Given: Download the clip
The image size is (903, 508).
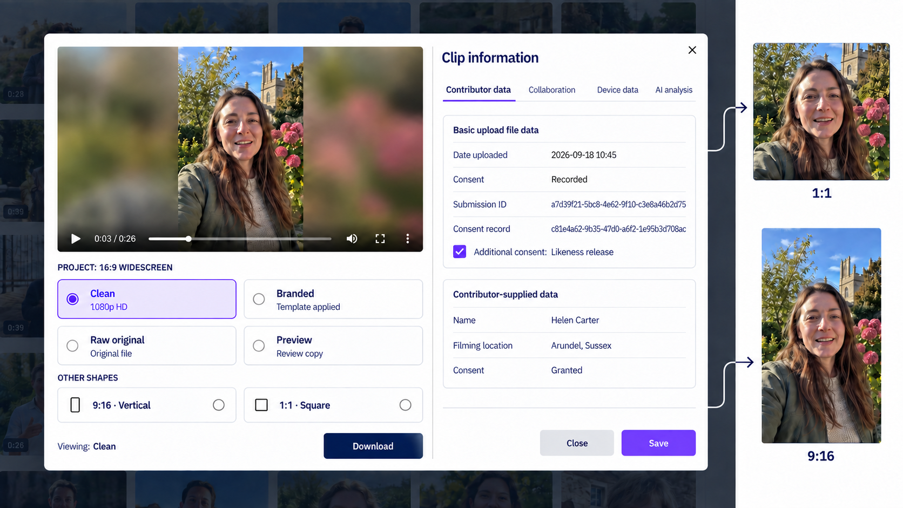Looking at the screenshot, I should pos(373,446).
